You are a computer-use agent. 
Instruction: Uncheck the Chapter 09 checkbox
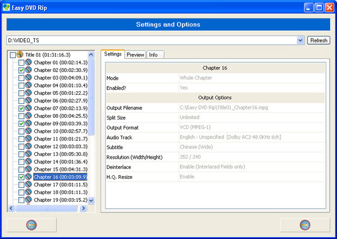click(x=21, y=123)
